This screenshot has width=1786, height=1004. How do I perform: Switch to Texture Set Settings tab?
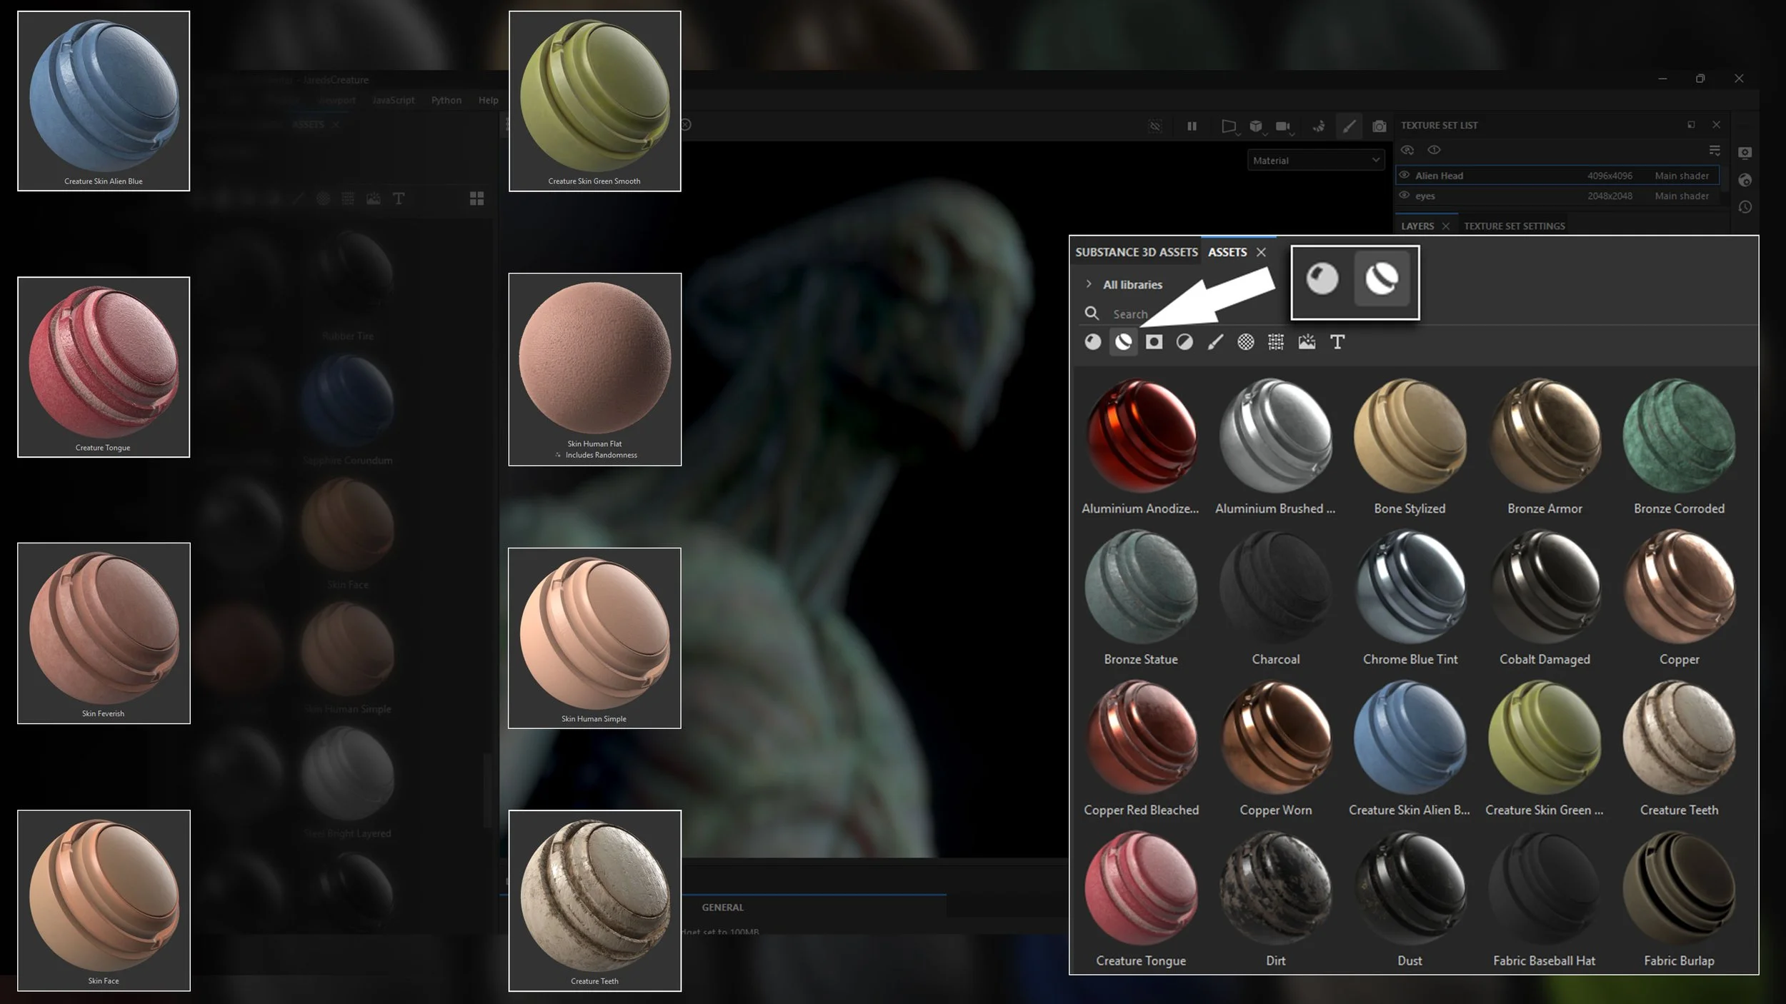pos(1514,226)
